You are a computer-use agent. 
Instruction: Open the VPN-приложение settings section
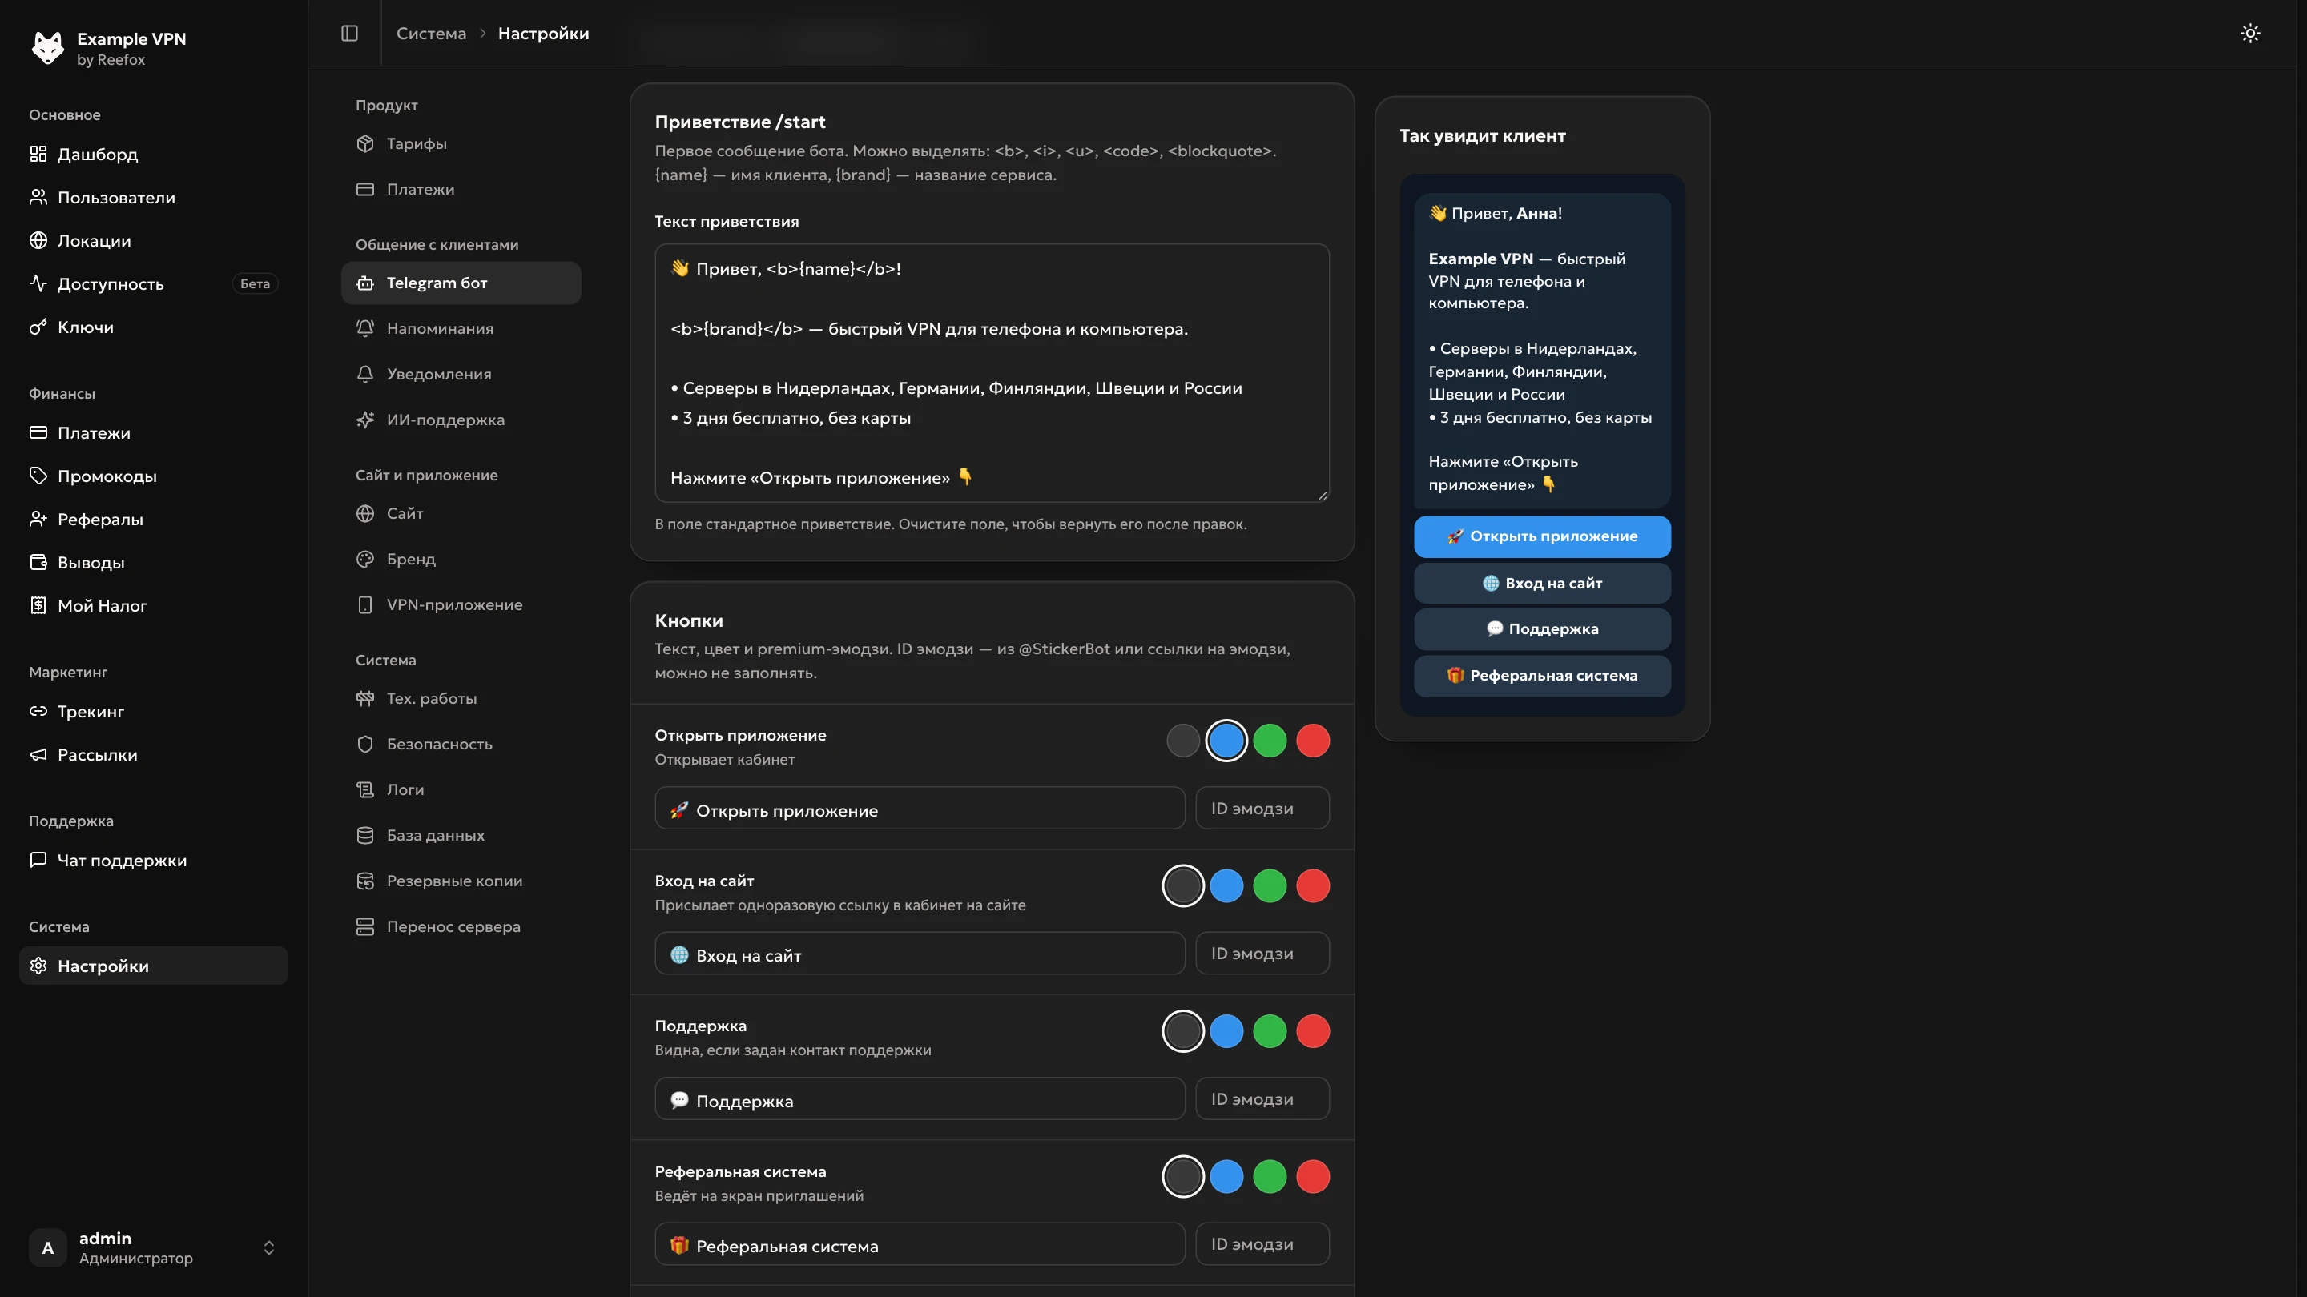tap(461, 604)
